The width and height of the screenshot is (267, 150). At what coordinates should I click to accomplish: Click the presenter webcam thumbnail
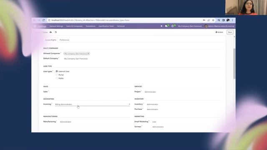246,7
